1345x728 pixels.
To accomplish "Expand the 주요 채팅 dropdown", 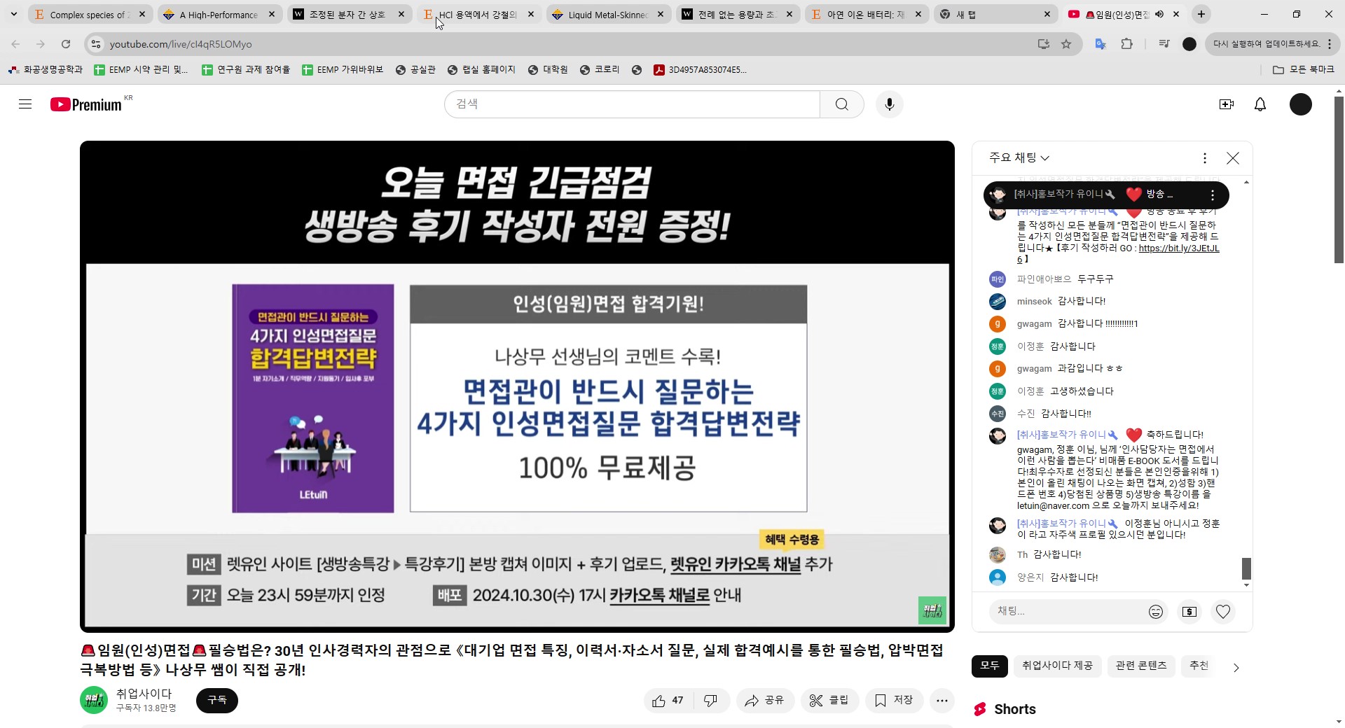I will pos(1019,158).
